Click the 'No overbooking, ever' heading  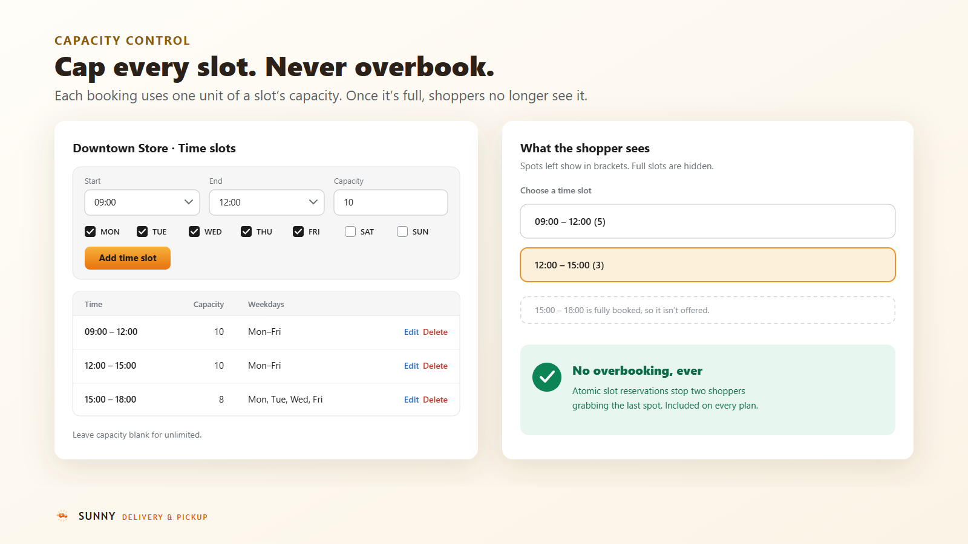pyautogui.click(x=637, y=371)
